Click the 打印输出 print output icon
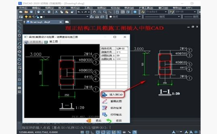 click(105, 114)
